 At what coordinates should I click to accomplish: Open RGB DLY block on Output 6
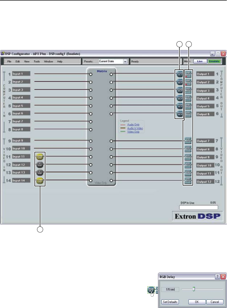pos(179,114)
